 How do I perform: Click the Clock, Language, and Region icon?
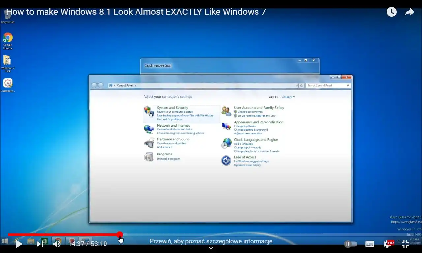coord(226,143)
